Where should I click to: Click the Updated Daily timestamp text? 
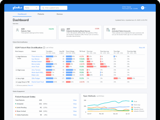[x=131, y=20]
